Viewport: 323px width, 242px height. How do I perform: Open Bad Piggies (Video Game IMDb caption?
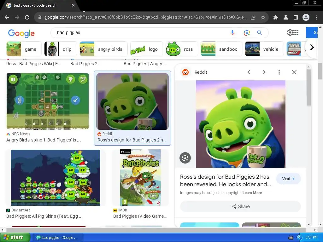pos(140,216)
